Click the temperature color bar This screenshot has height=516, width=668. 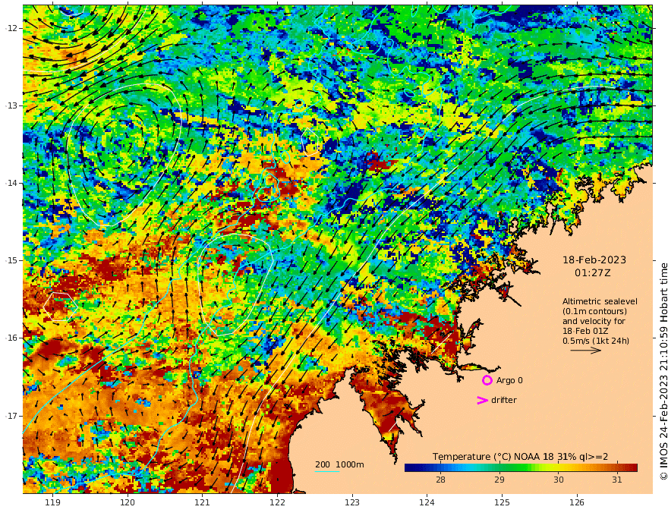click(x=521, y=468)
